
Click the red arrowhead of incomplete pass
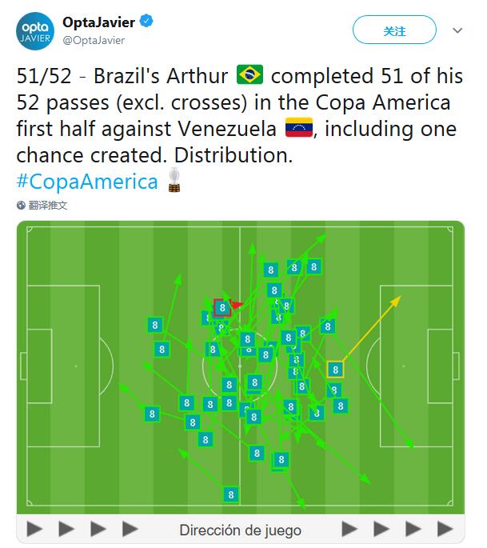(237, 305)
